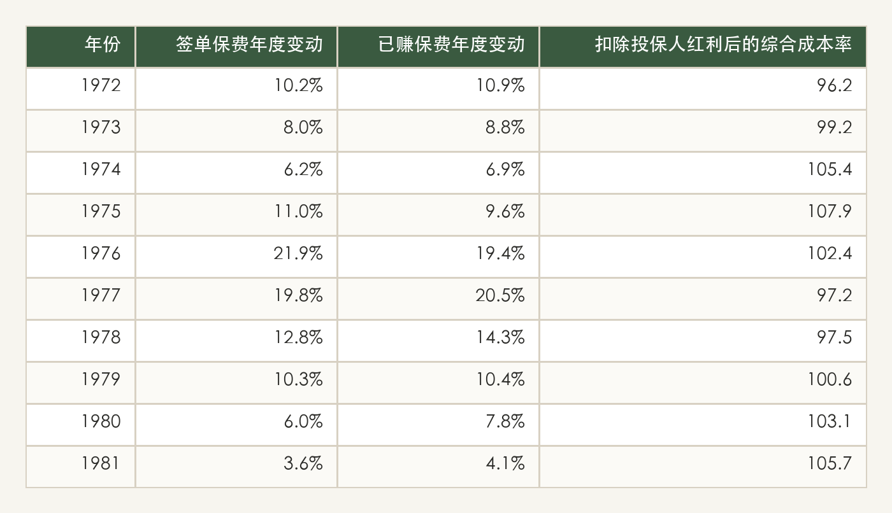The width and height of the screenshot is (892, 513).
Task: Click the 12.8% cell in 1978 row
Action: click(x=236, y=341)
